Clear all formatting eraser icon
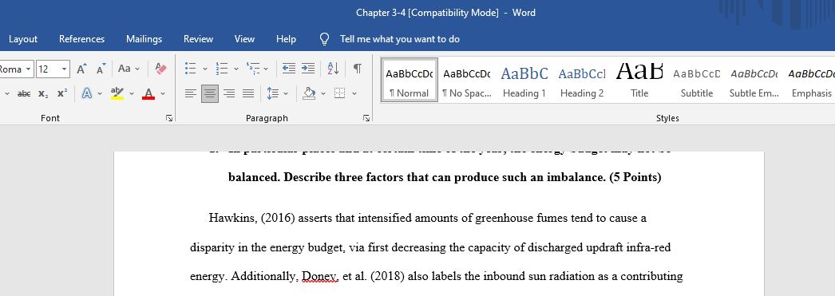This screenshot has height=296, width=835. click(160, 69)
